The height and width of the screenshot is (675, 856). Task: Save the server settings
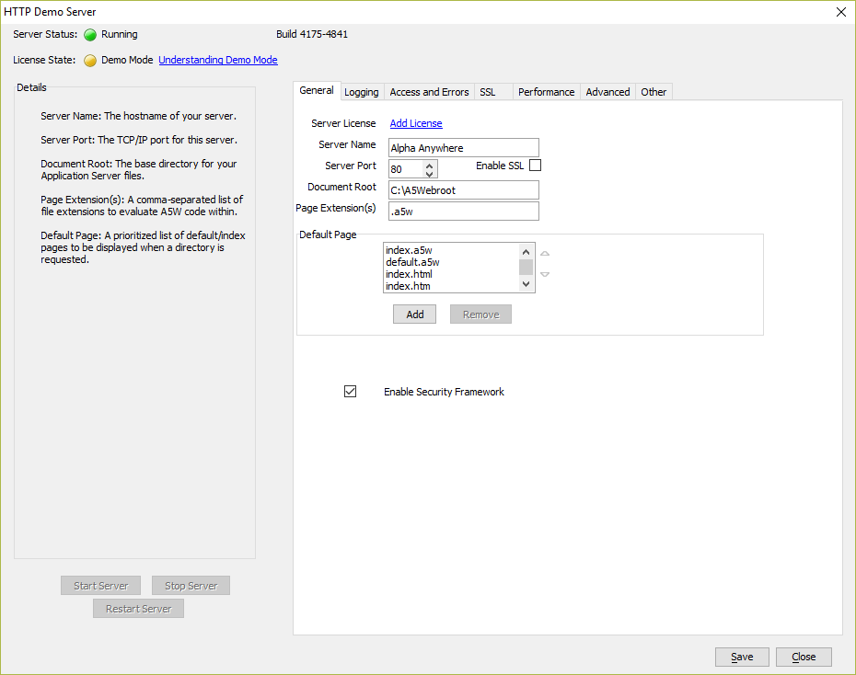(x=742, y=657)
